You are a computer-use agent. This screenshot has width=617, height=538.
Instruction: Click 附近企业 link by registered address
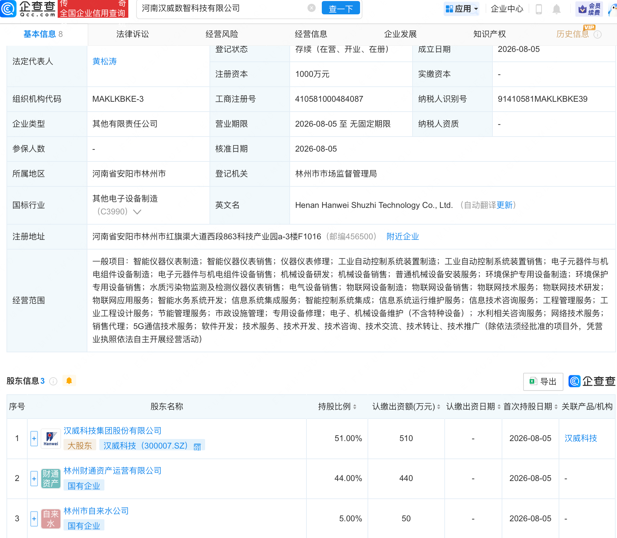pos(403,237)
